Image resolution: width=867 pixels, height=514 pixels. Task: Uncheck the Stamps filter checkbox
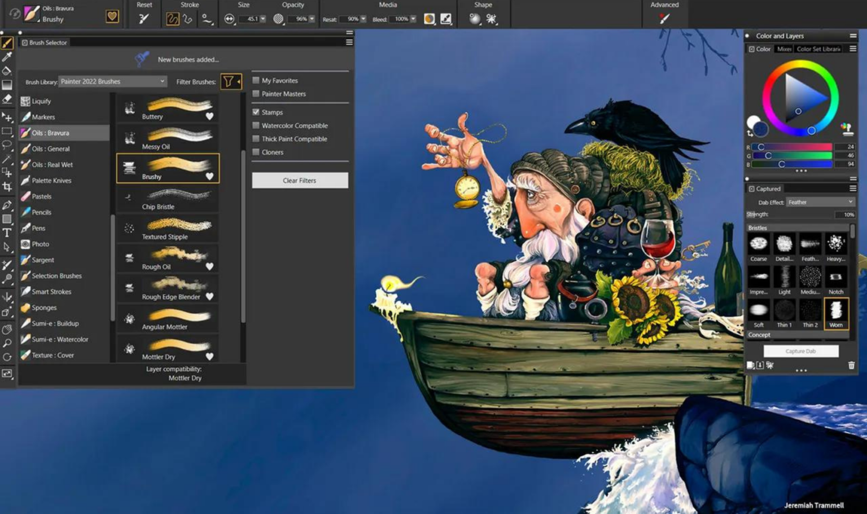click(256, 112)
